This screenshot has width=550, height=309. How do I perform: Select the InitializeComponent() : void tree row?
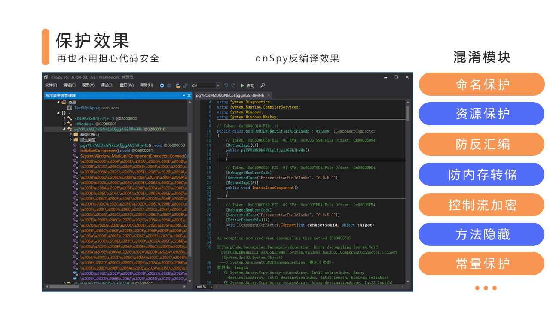pyautogui.click(x=116, y=151)
